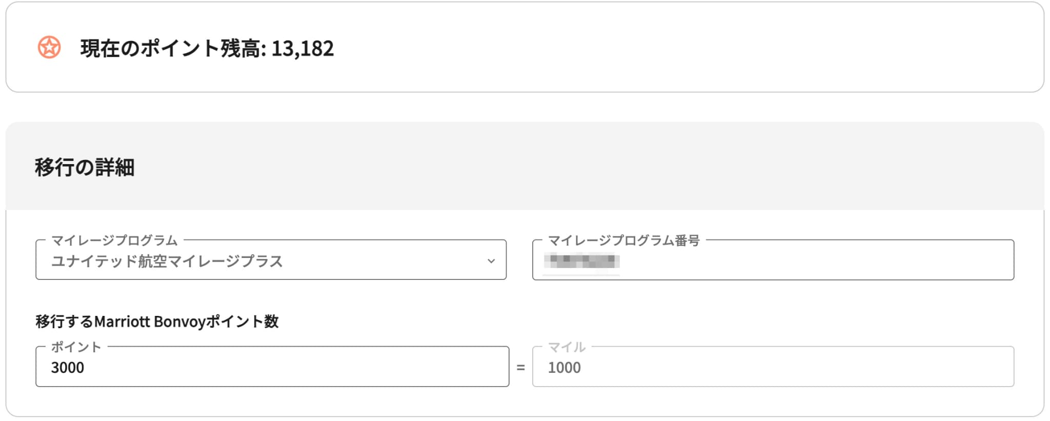Click the ポイント field containing 3000
The height and width of the screenshot is (421, 1050).
(272, 367)
